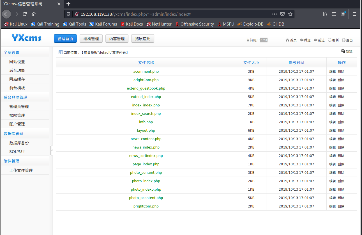Click the 后退 back icon link
Image resolution: width=362 pixels, height=235 pixels.
[x=305, y=40]
